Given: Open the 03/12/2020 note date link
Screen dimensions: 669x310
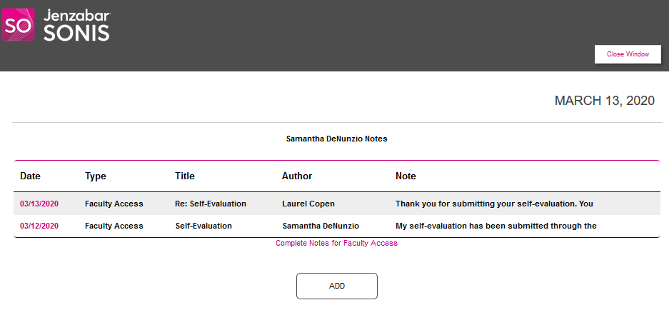Looking at the screenshot, I should tap(39, 226).
